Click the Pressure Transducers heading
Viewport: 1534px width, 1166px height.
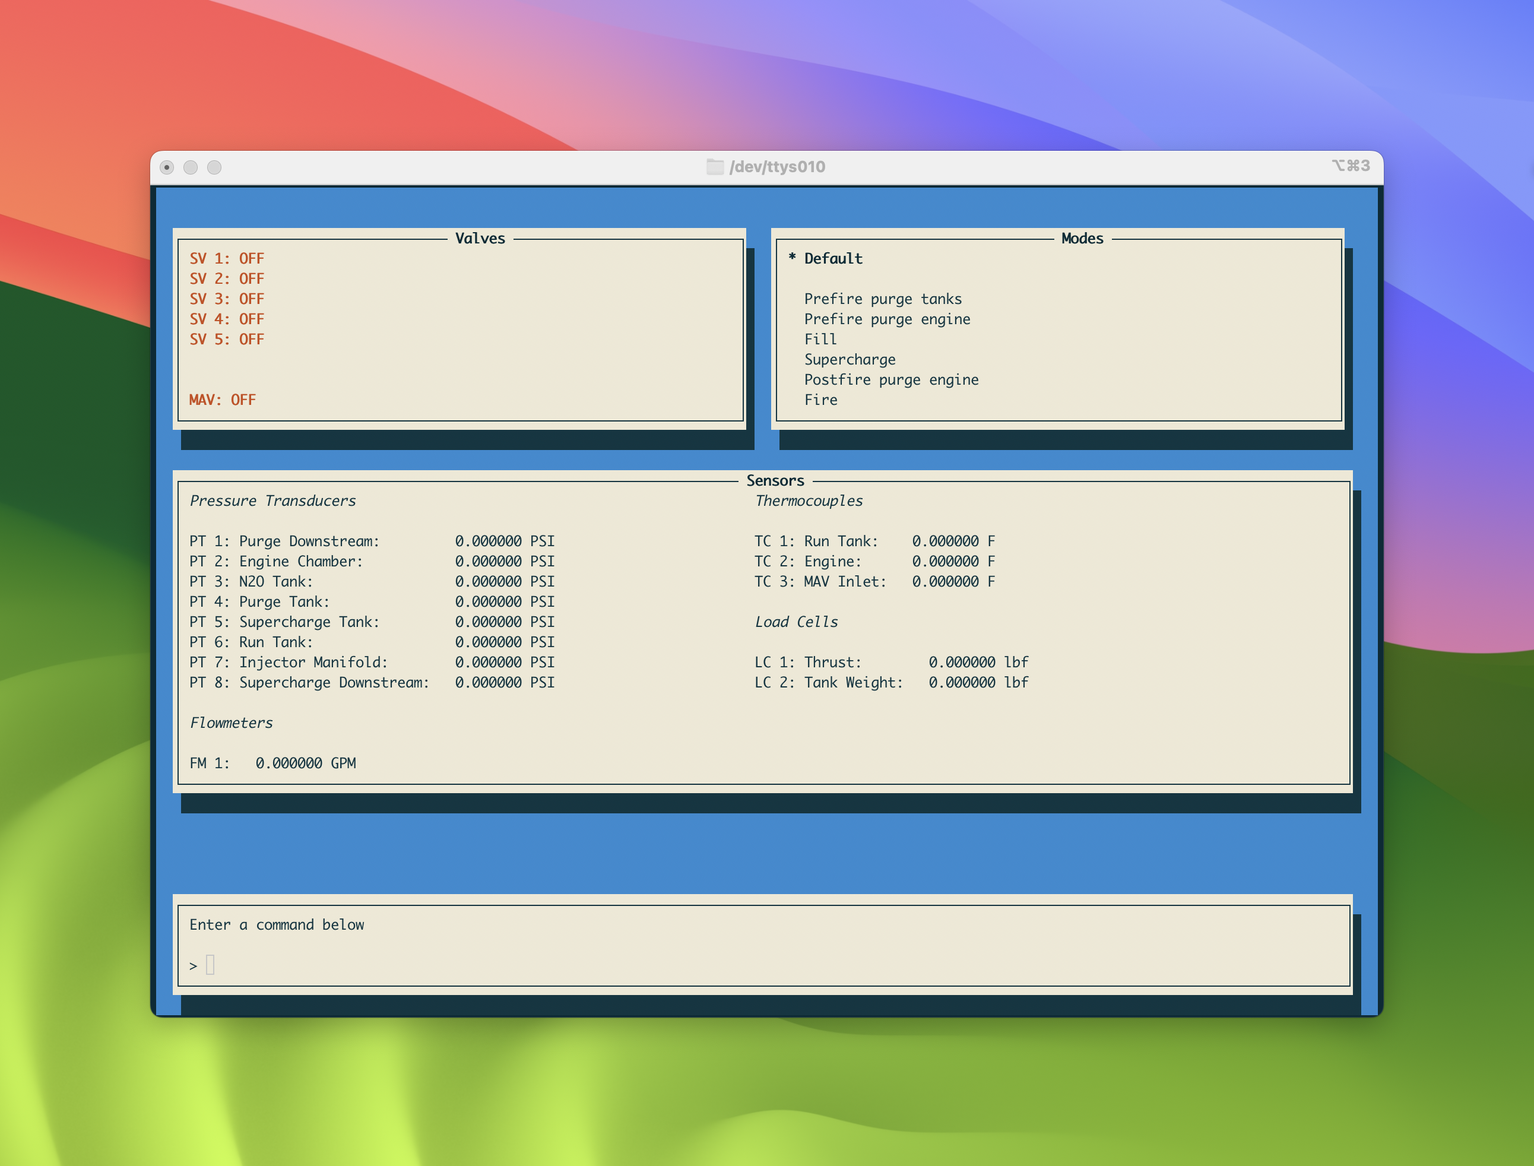tap(272, 501)
